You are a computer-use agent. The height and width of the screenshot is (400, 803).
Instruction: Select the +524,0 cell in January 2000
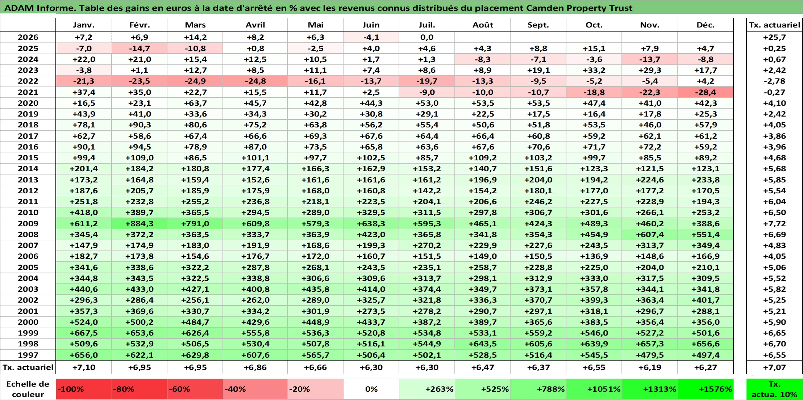click(x=84, y=322)
